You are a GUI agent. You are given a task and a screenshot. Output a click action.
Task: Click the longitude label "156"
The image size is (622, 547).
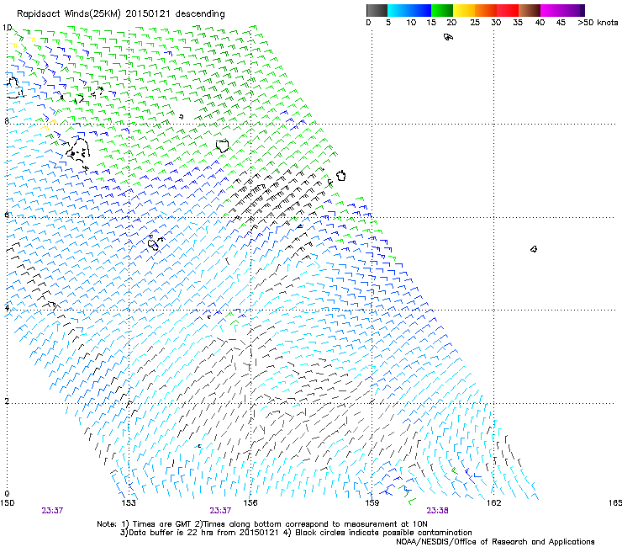(250, 503)
